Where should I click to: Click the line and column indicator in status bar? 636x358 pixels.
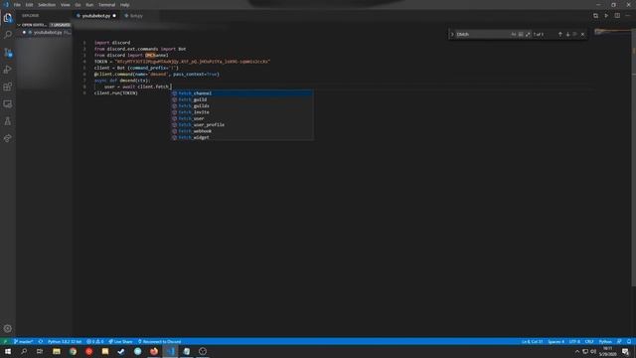(x=532, y=342)
